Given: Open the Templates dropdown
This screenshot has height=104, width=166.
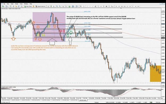Looking at the screenshot, I should (77, 6).
